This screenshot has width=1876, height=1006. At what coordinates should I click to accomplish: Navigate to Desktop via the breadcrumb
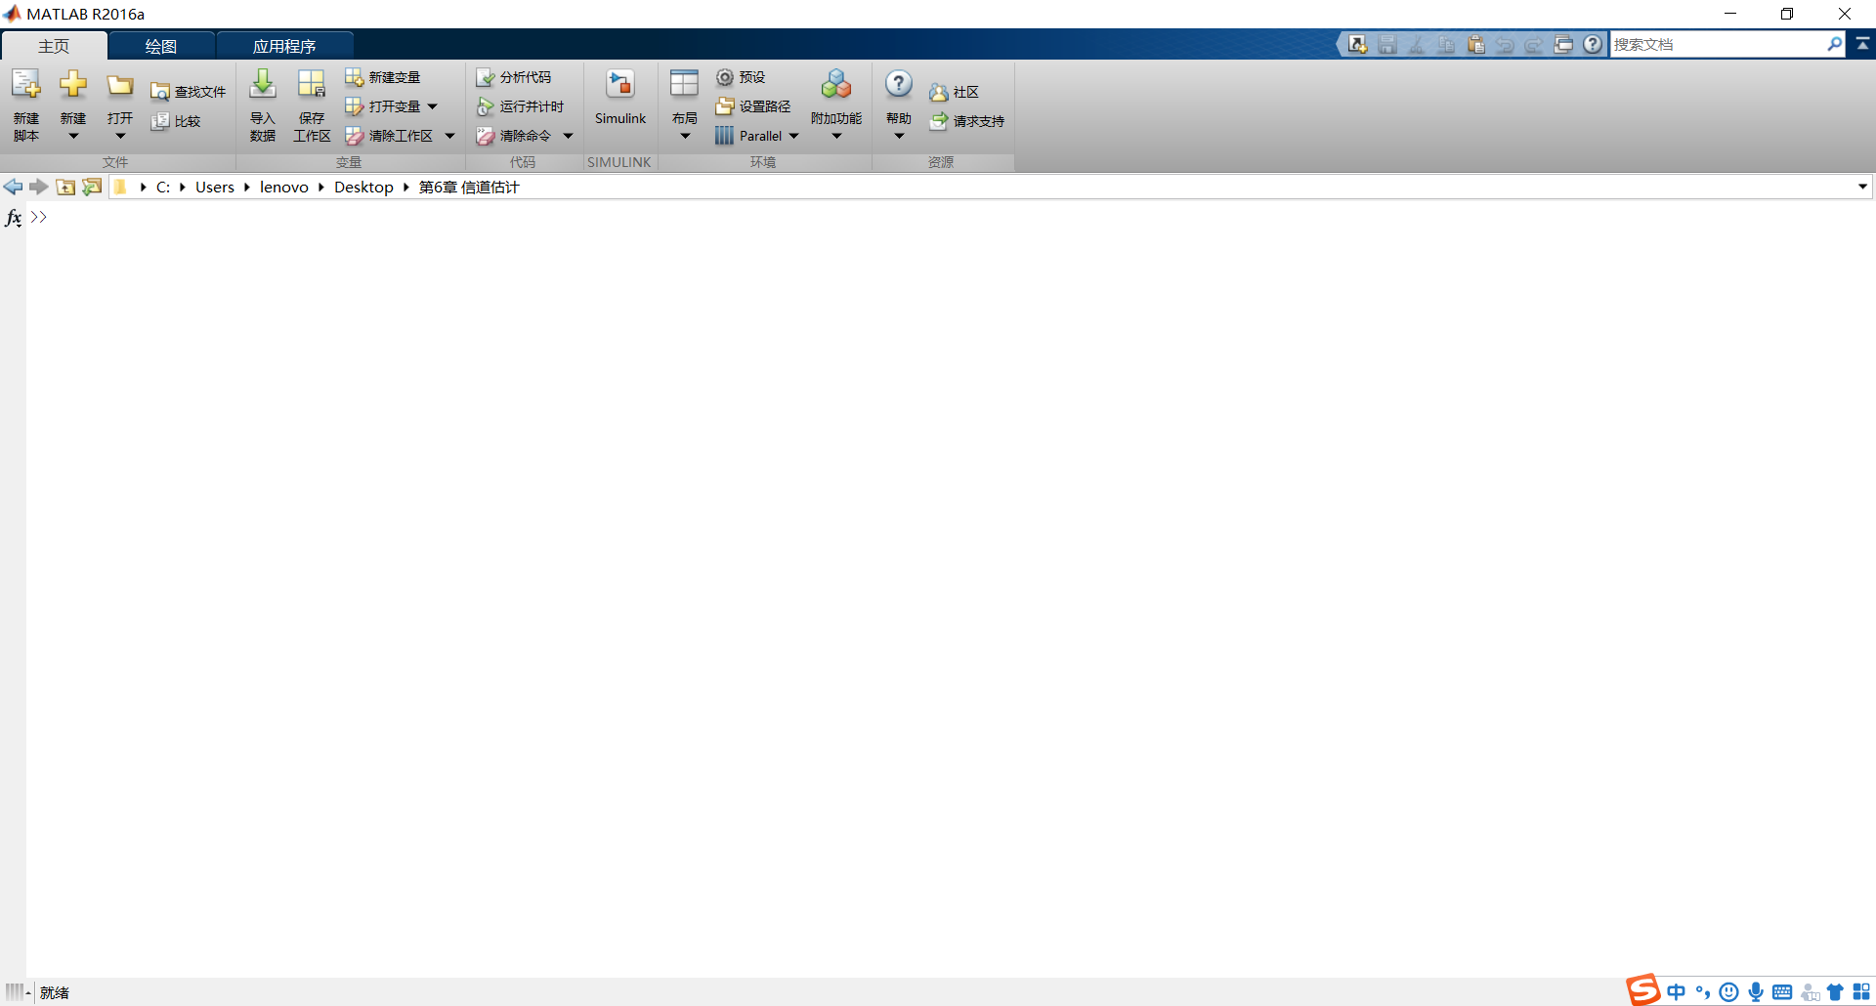(x=362, y=187)
